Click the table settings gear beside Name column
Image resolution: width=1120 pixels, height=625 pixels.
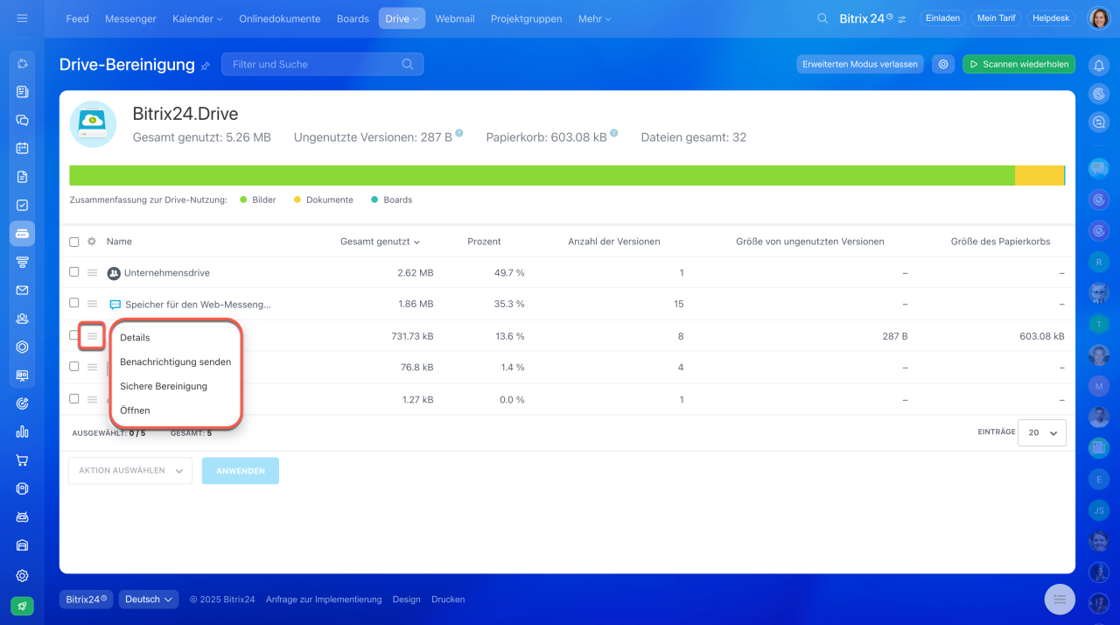pos(92,242)
